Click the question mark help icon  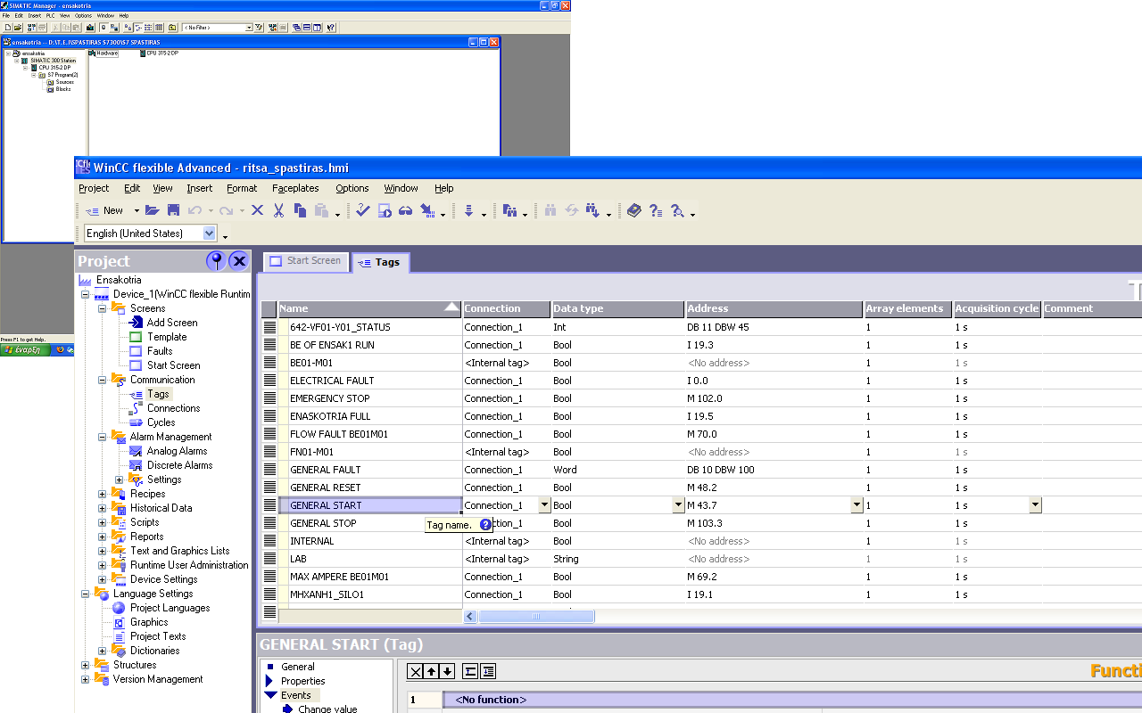coord(656,210)
